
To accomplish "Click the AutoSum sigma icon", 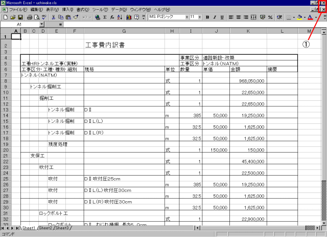I will pos(105,17).
